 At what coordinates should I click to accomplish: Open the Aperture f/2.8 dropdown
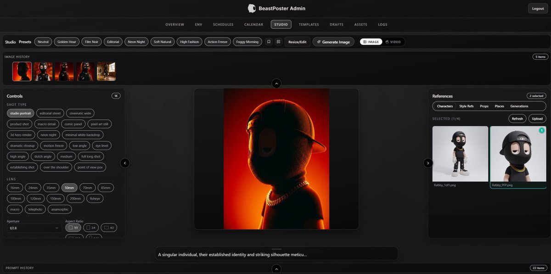click(34, 228)
